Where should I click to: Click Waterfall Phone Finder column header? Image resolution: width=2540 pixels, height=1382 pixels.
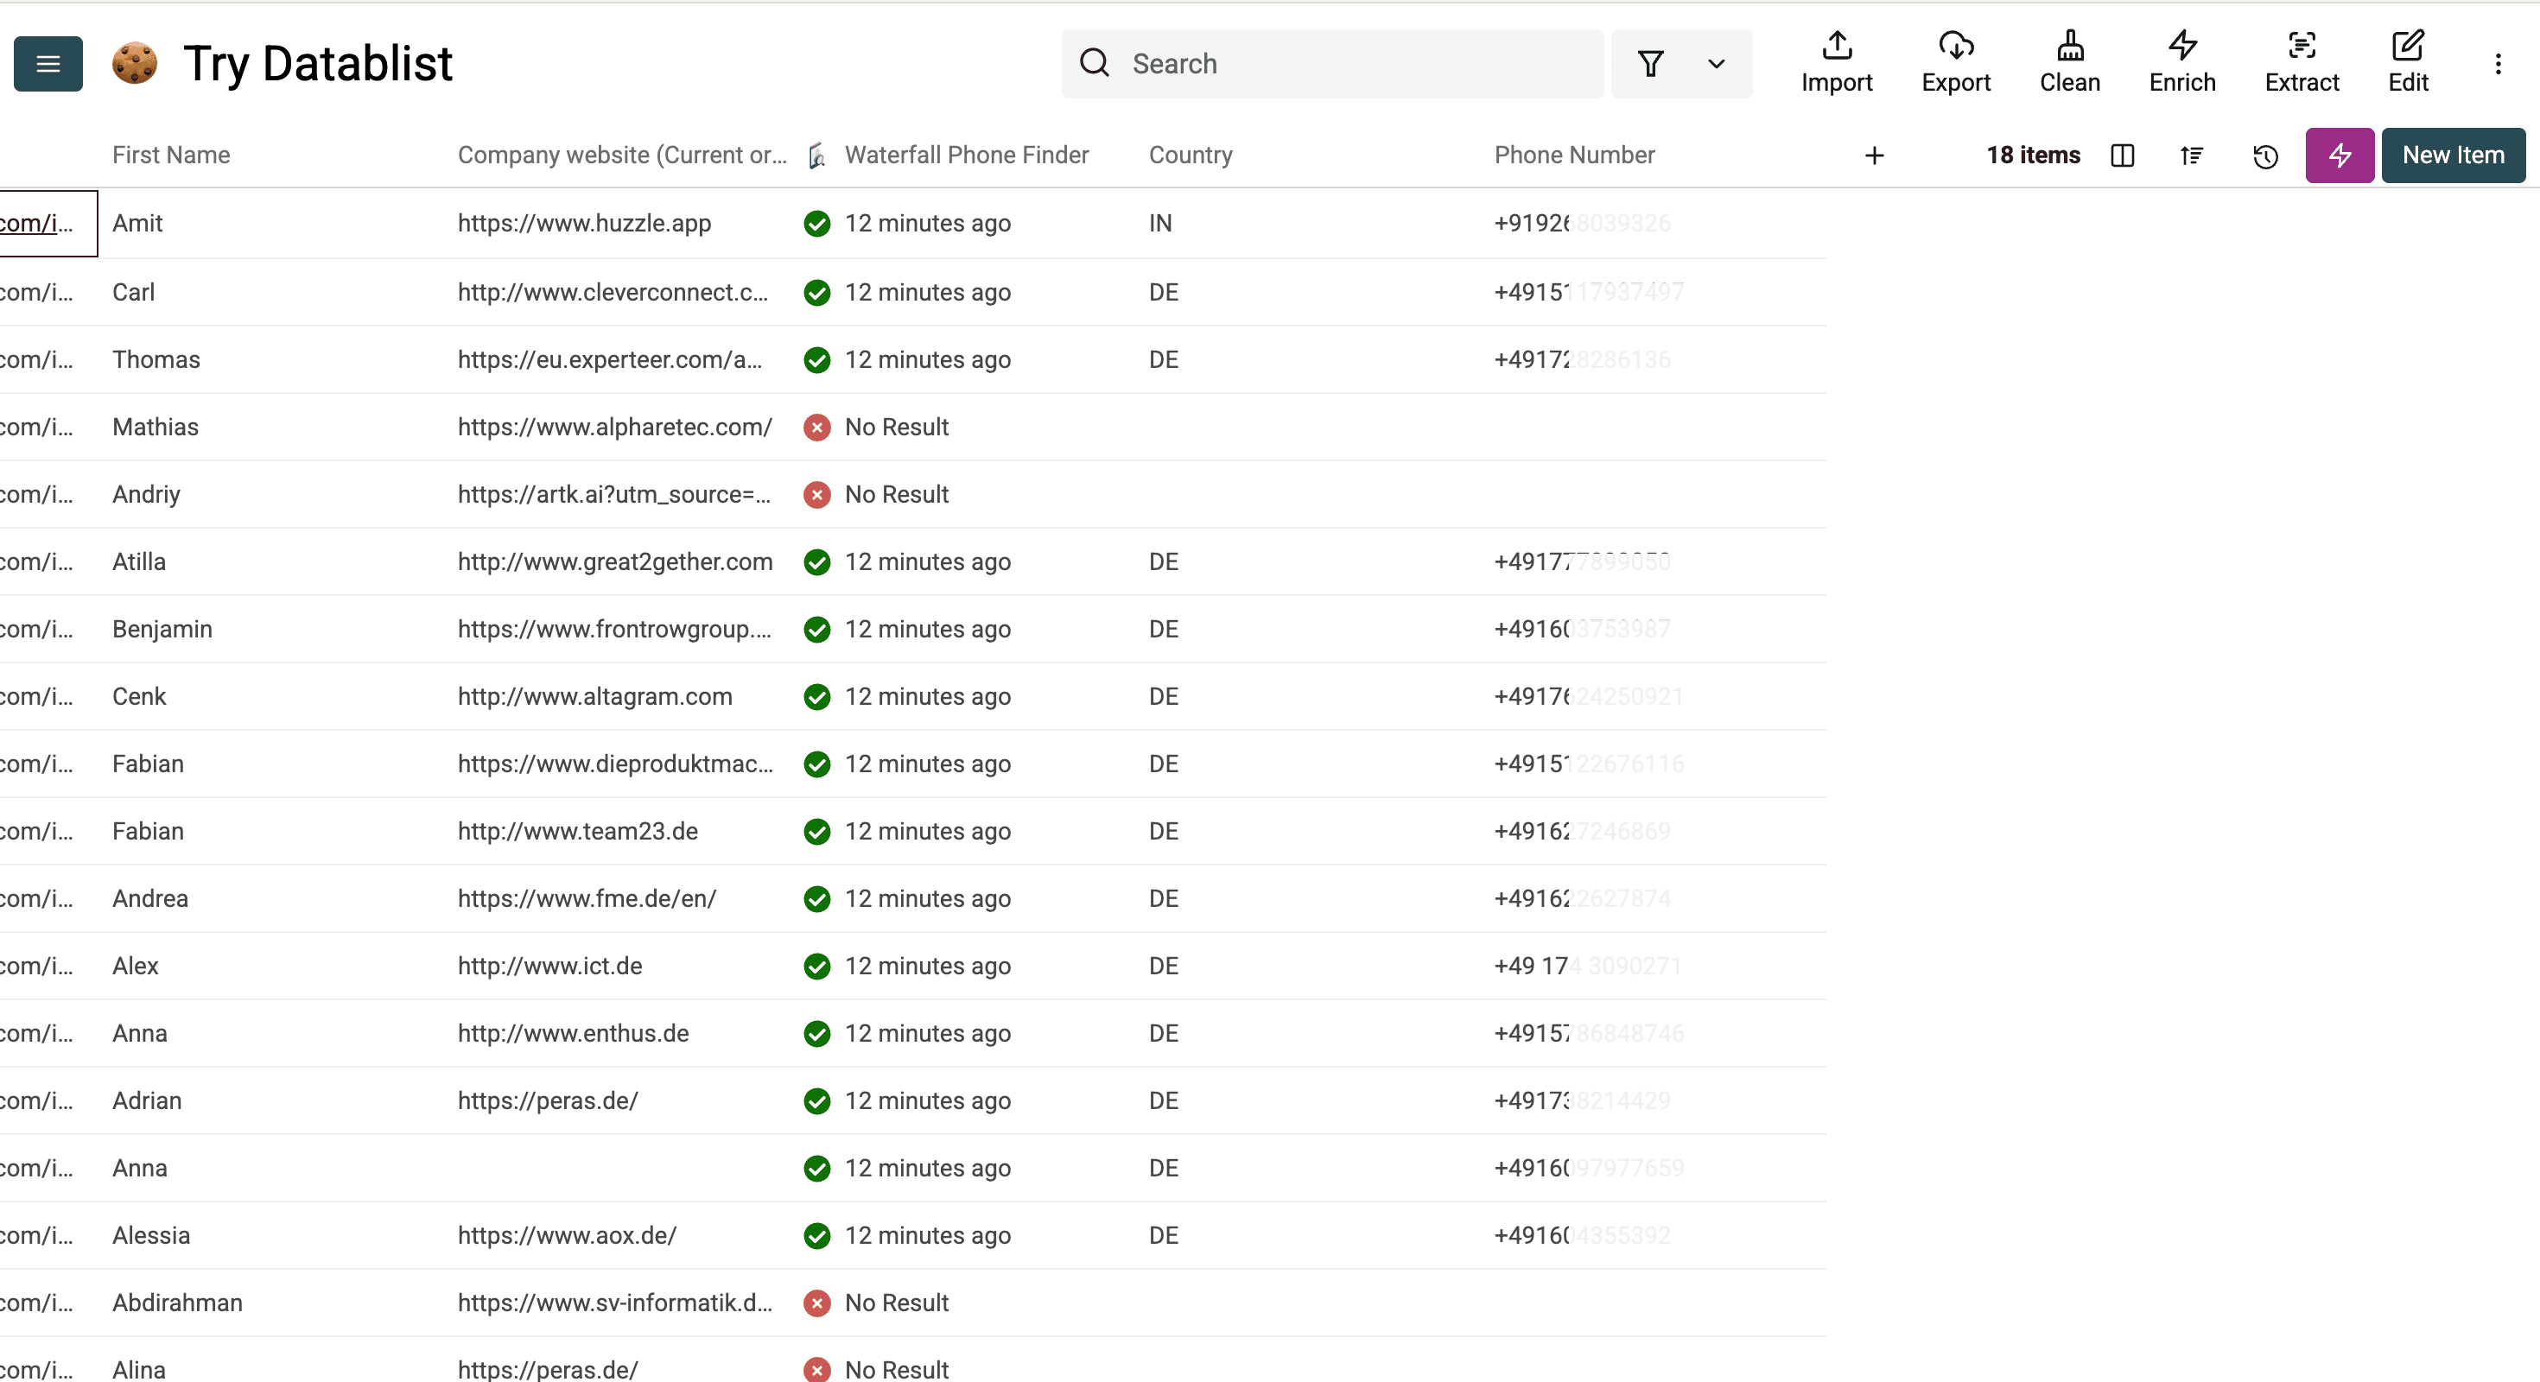(x=965, y=155)
